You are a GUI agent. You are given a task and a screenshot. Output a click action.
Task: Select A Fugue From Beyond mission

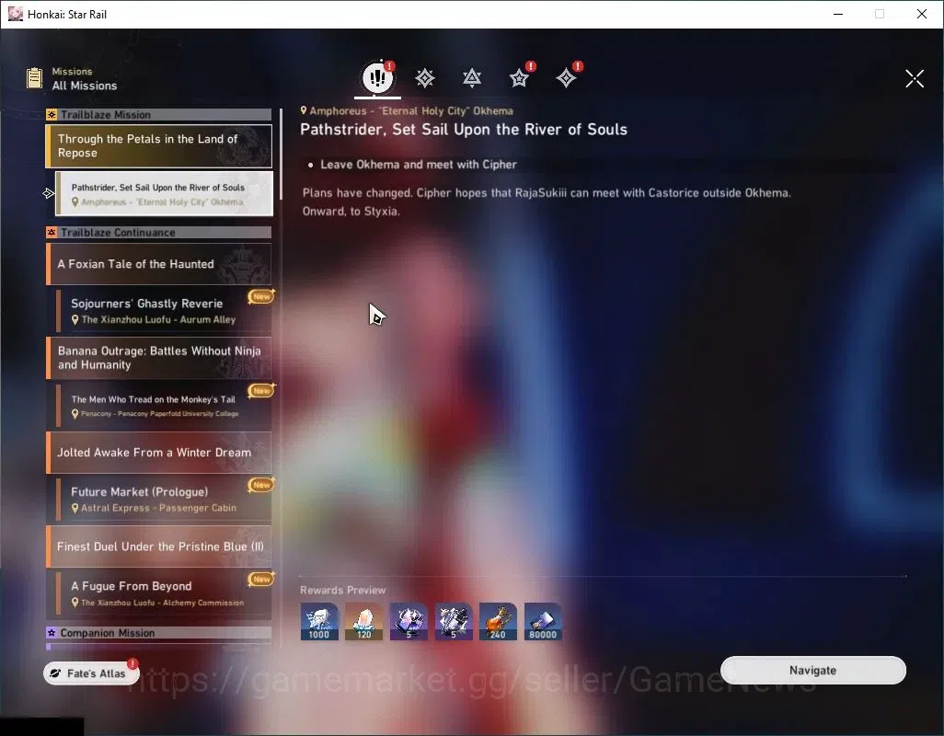click(164, 593)
